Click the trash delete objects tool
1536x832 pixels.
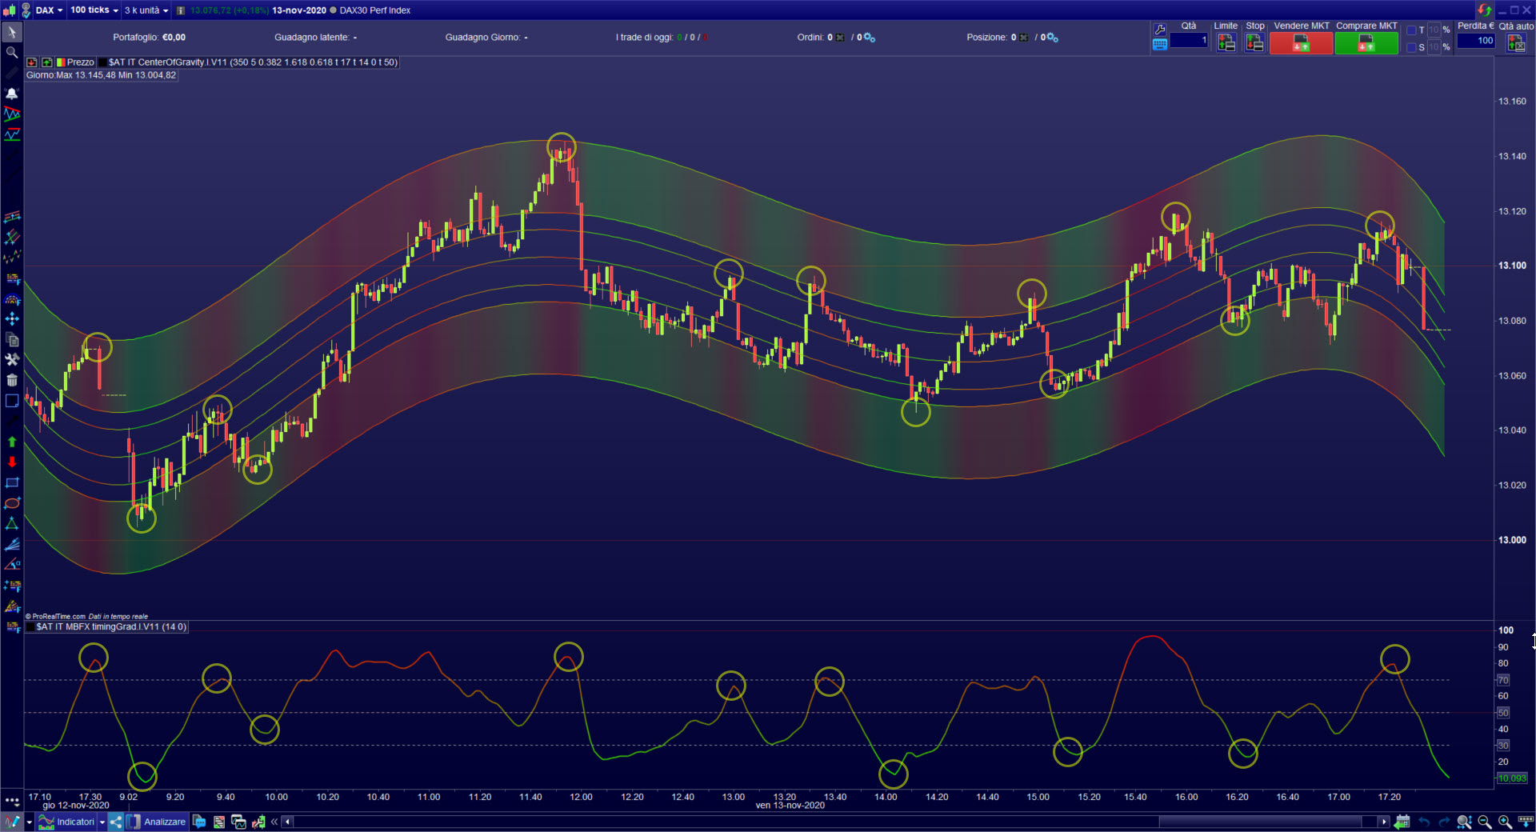(12, 381)
